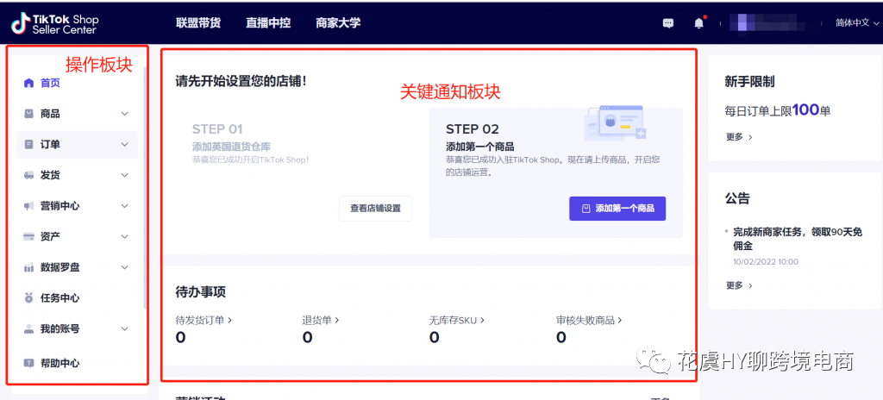Click the 首页 home icon in sidebar
The image size is (883, 400).
[28, 84]
